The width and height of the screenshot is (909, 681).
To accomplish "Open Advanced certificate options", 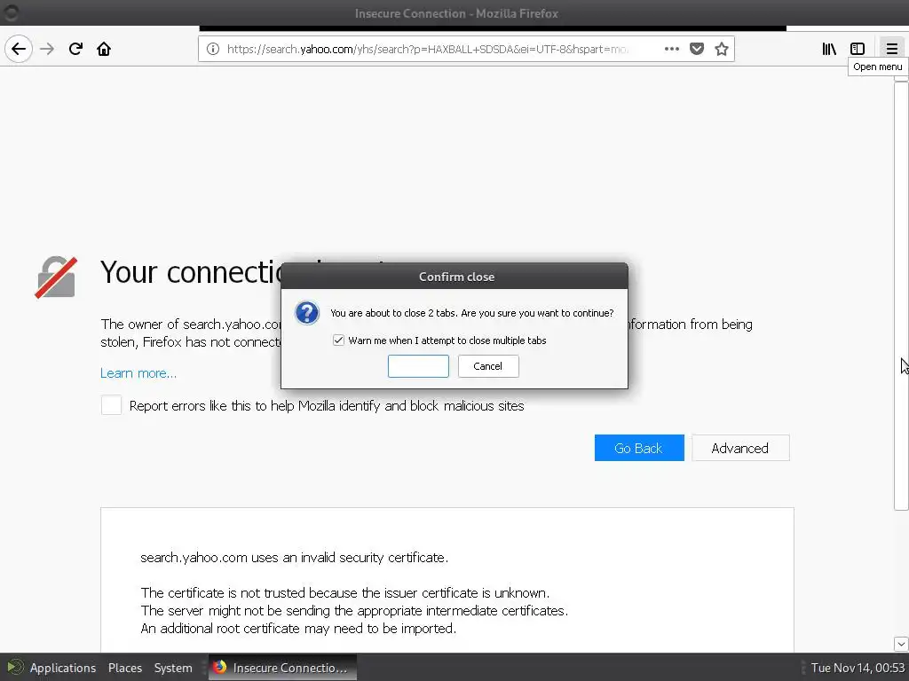I will (740, 448).
